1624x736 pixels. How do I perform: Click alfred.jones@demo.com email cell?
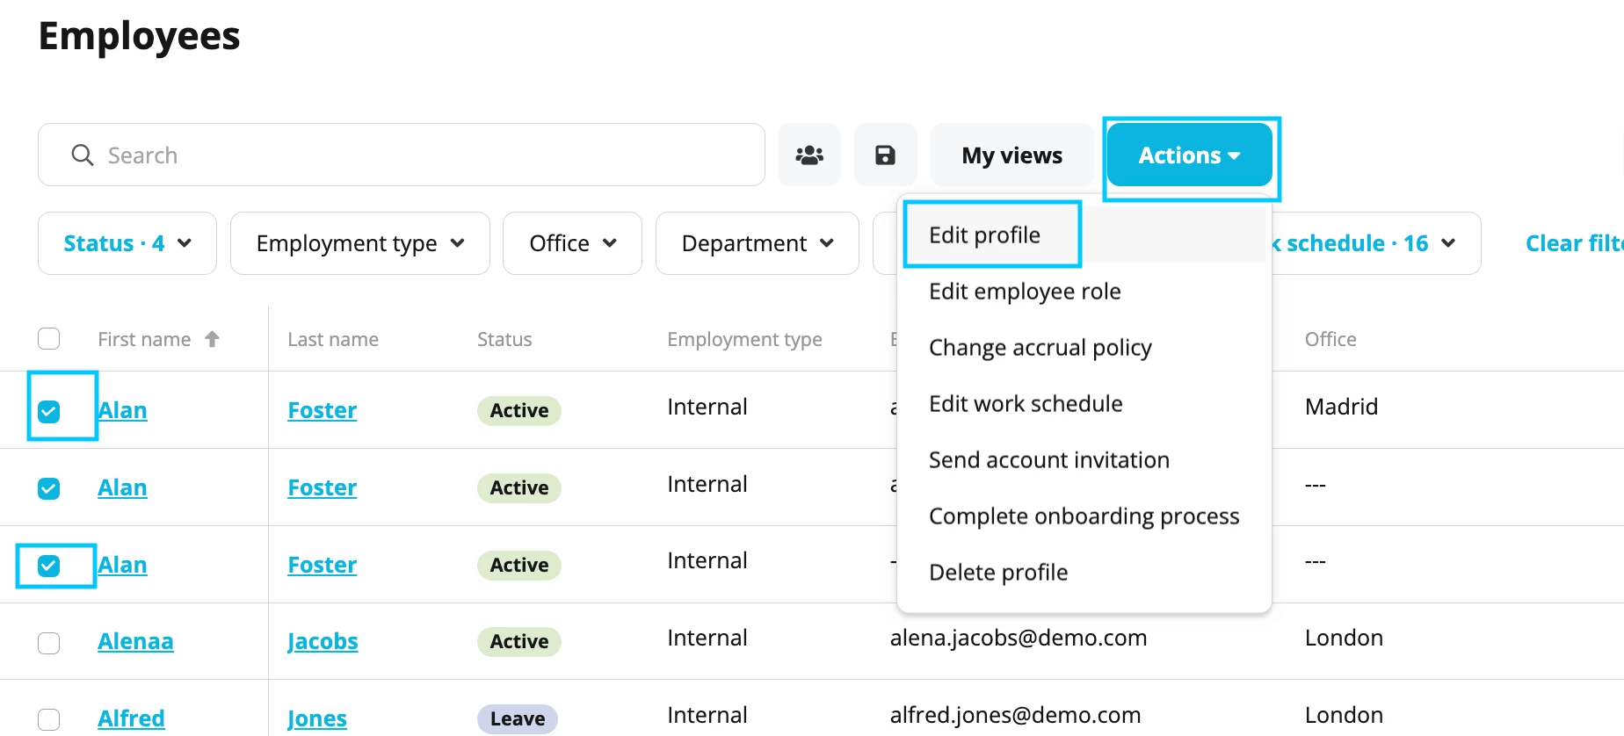point(1015,715)
